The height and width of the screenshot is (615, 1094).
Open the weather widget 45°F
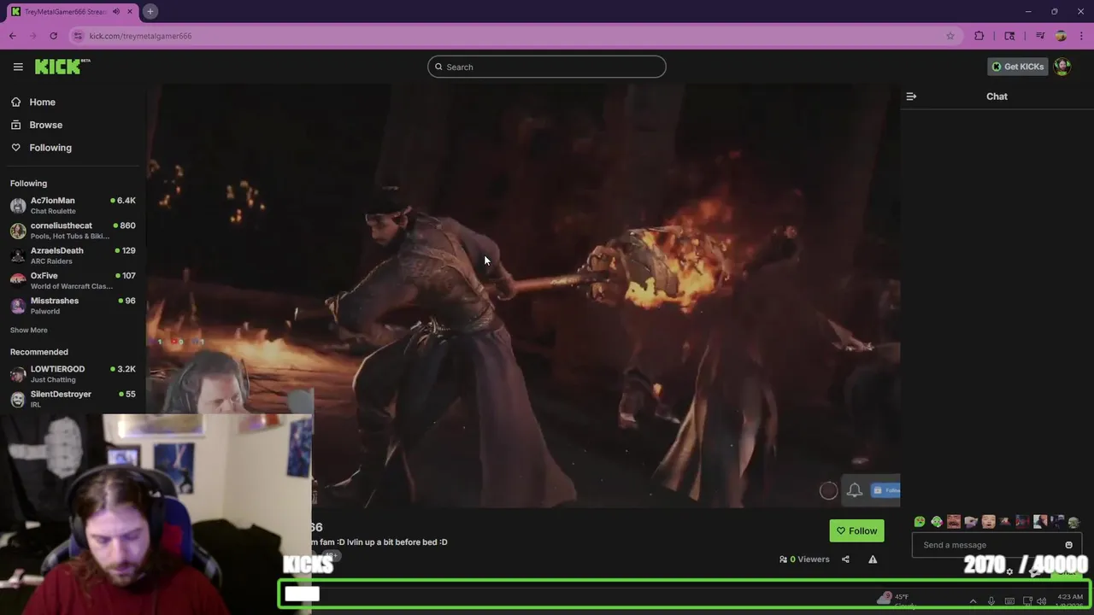tap(896, 600)
